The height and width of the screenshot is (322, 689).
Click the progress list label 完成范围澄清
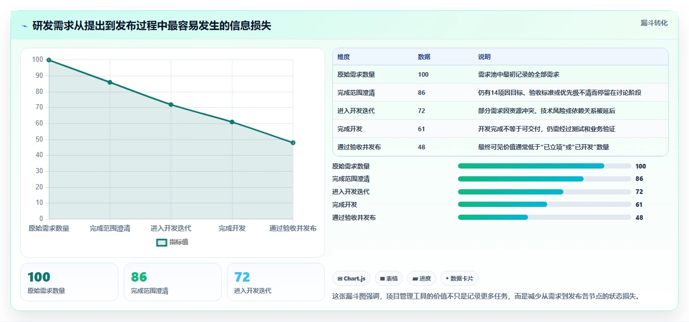351,179
